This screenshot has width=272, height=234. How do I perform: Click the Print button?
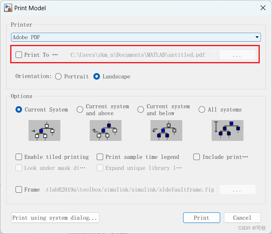201,218
